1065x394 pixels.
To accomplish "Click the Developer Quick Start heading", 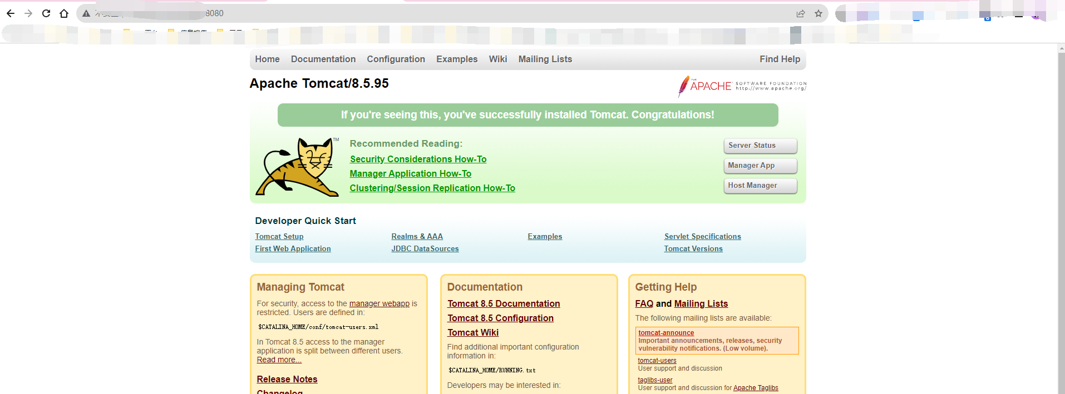I will click(305, 221).
